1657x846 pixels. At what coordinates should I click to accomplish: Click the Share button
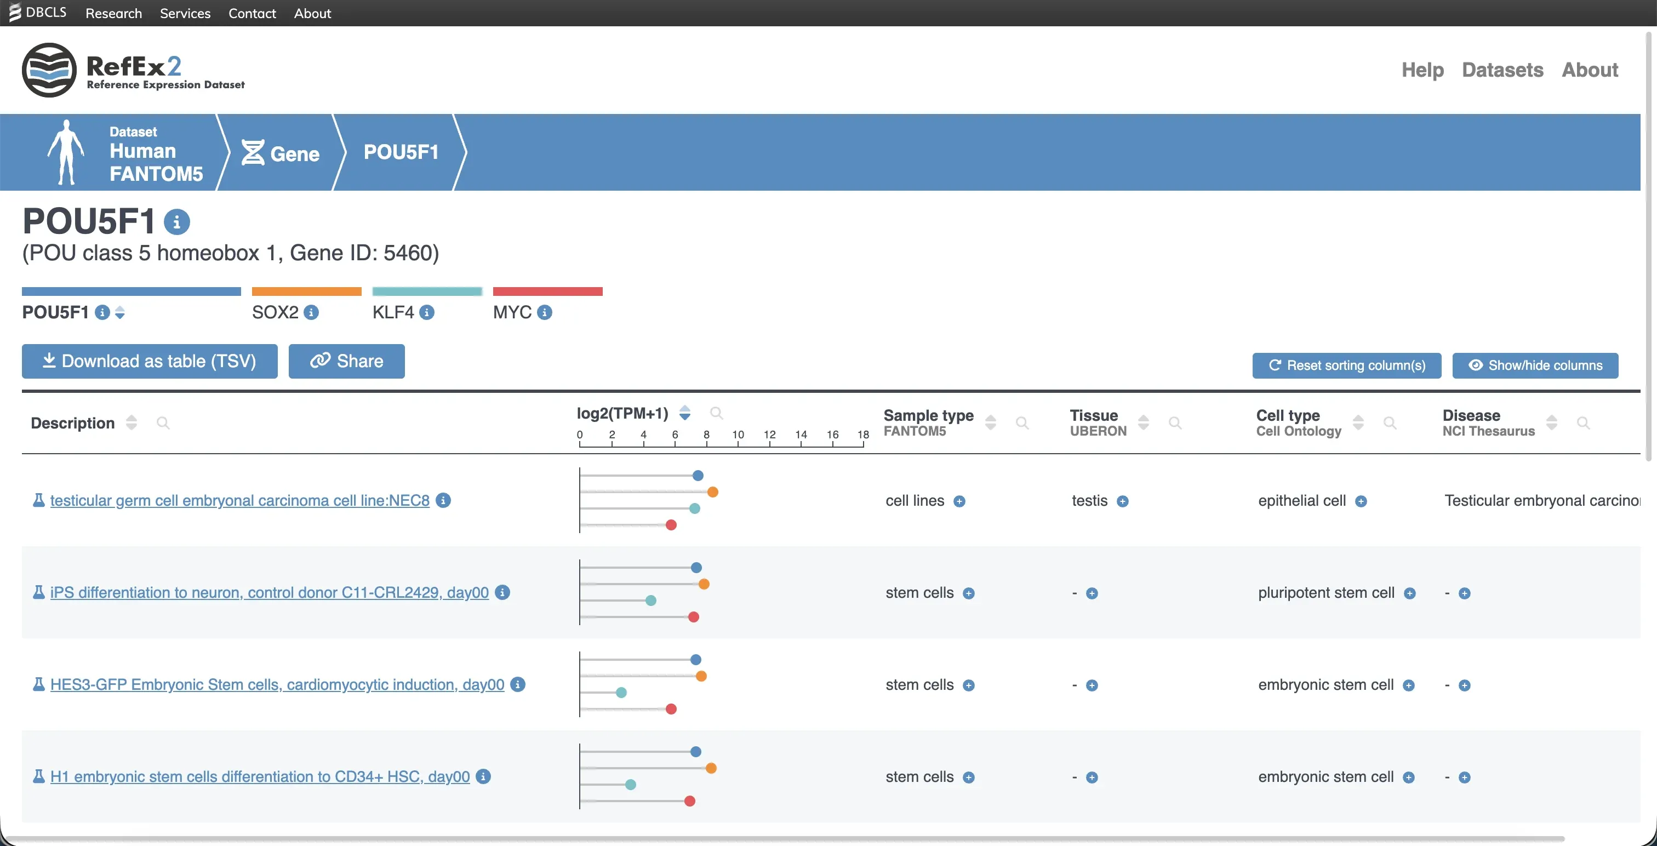[x=347, y=362]
